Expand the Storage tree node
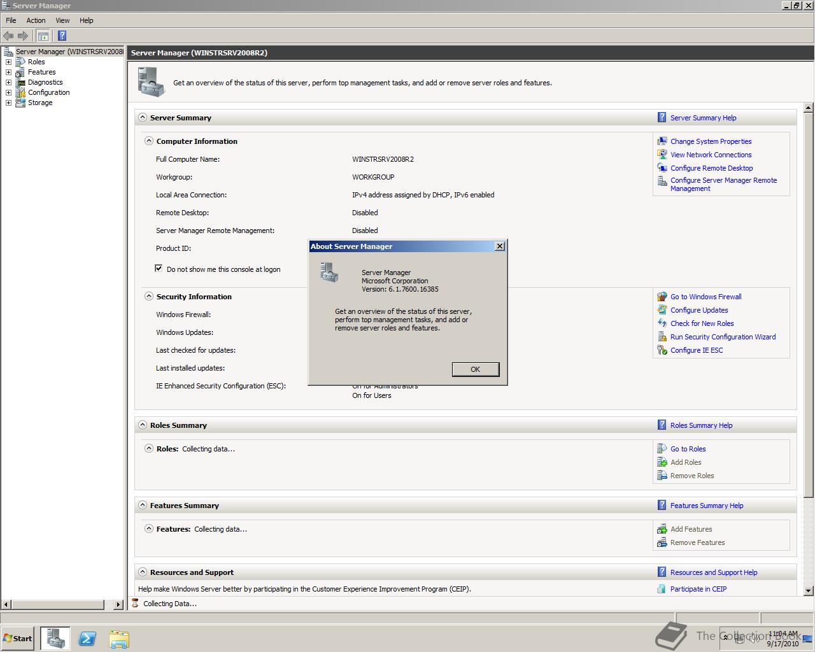 tap(8, 103)
